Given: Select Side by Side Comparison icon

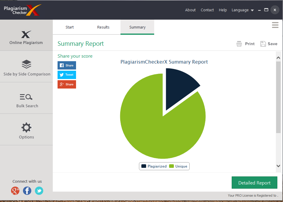Looking at the screenshot, I should click(x=26, y=64).
